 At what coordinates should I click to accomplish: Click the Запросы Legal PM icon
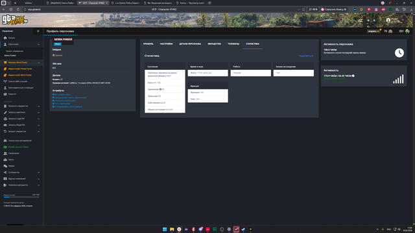(x=5, y=119)
